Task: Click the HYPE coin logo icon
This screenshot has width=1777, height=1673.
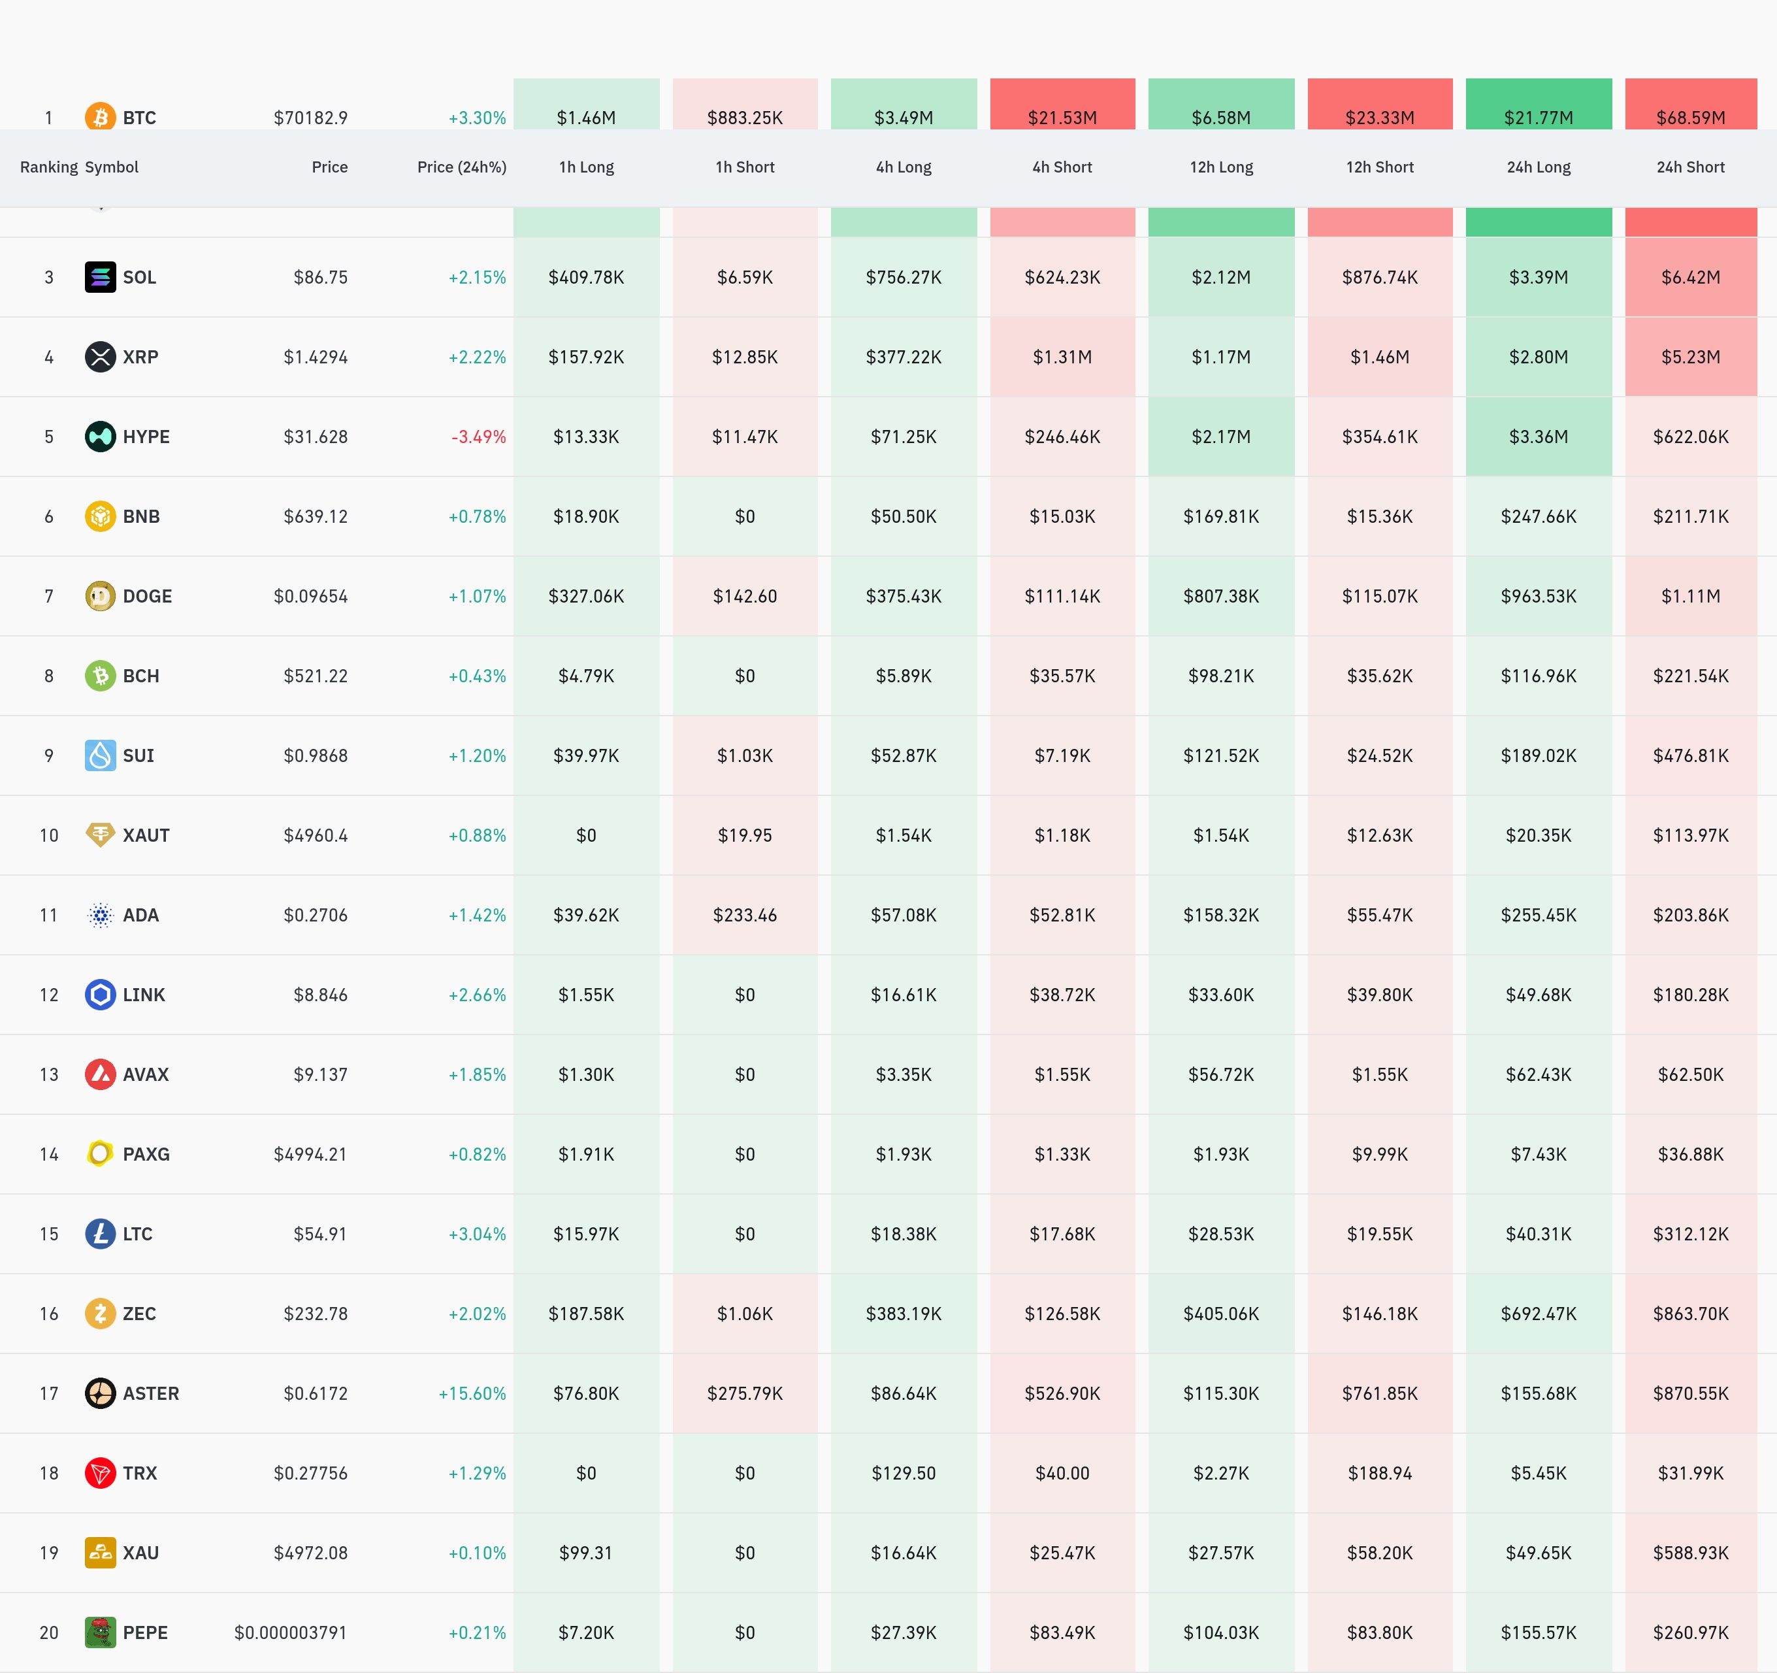Action: (x=100, y=437)
